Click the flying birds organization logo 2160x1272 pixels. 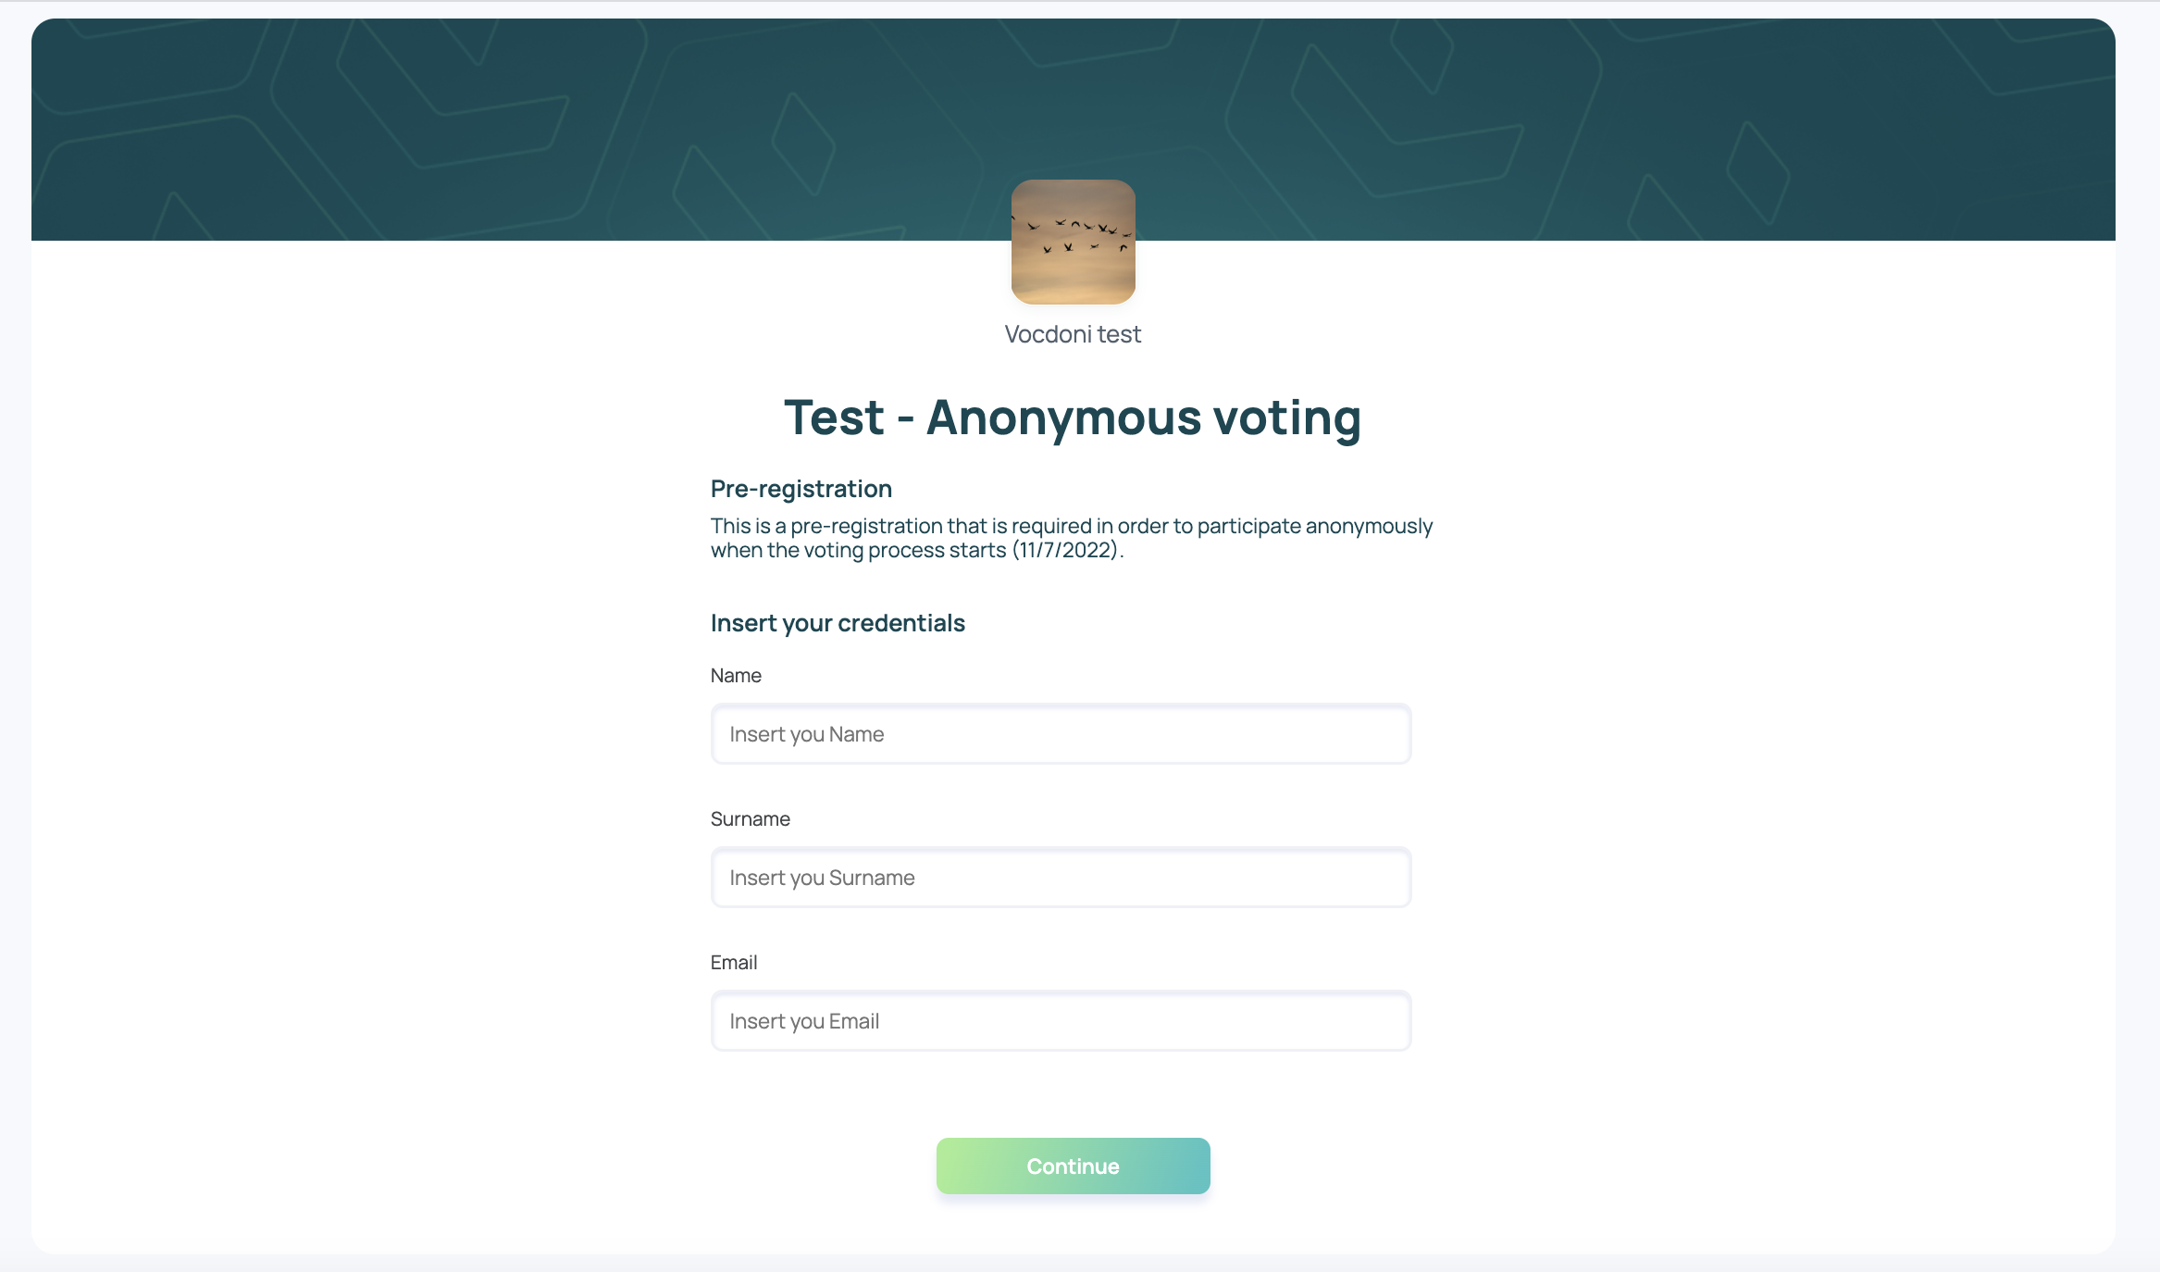(x=1073, y=242)
